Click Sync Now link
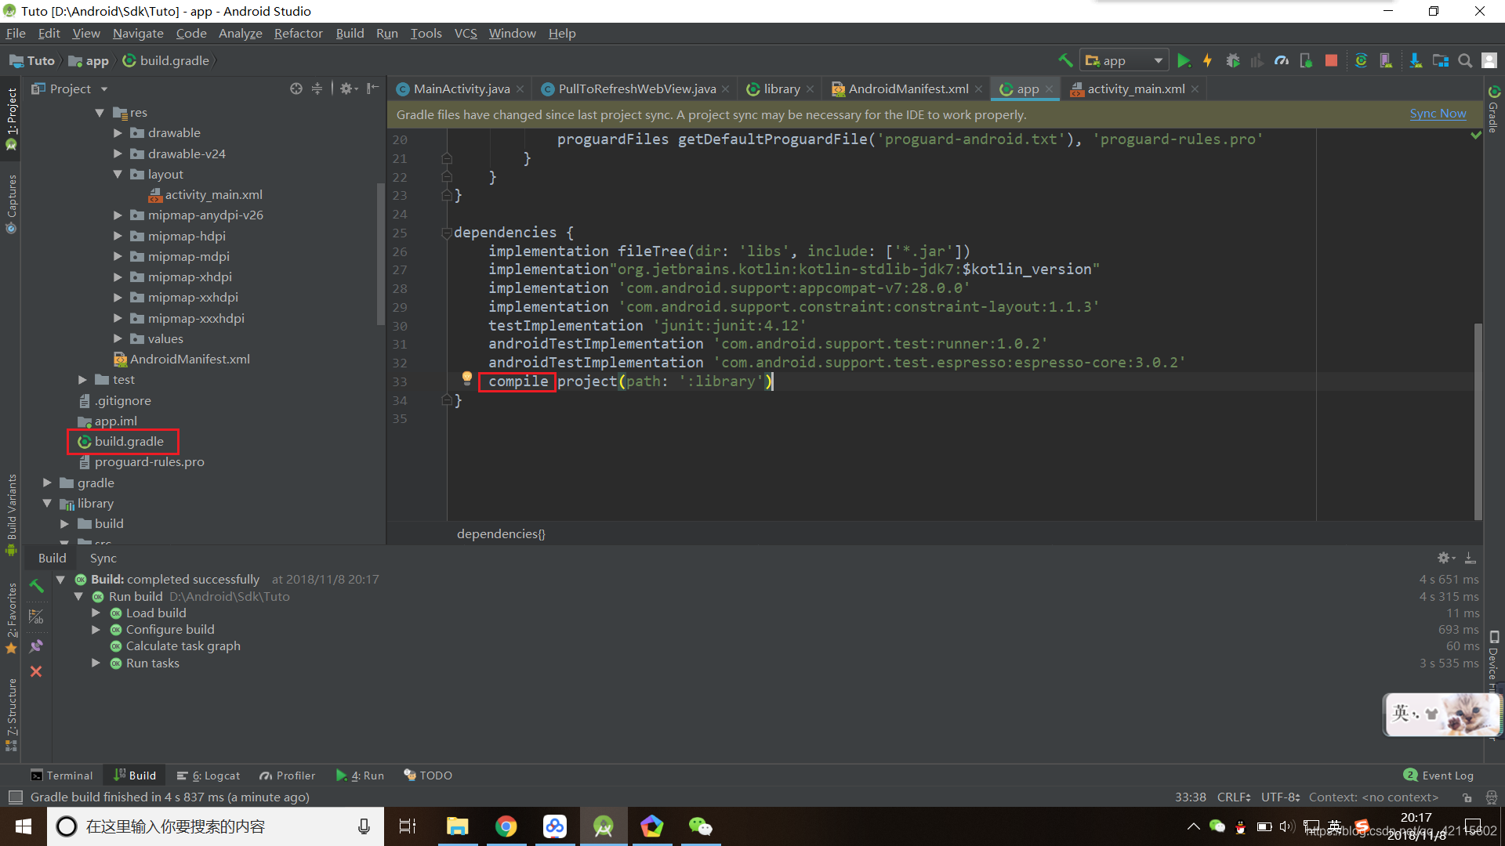 1438,114
